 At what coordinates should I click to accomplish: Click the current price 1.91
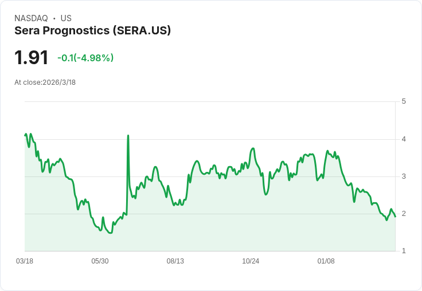click(x=31, y=58)
